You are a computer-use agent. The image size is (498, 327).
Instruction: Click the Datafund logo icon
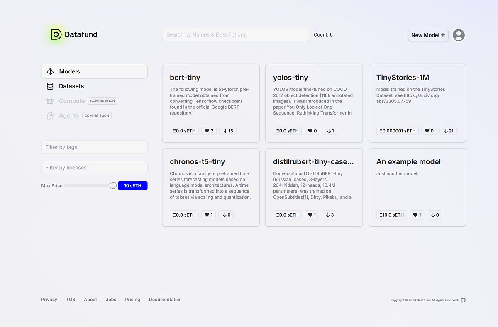[56, 34]
